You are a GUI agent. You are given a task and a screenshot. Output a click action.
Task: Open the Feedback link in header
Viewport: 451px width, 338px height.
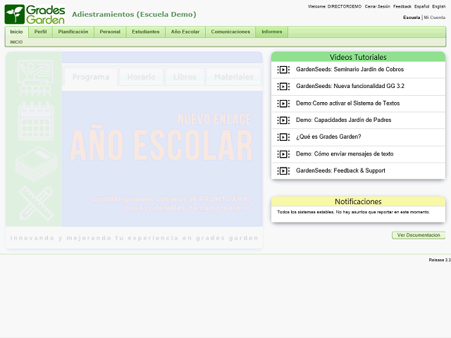coord(402,6)
